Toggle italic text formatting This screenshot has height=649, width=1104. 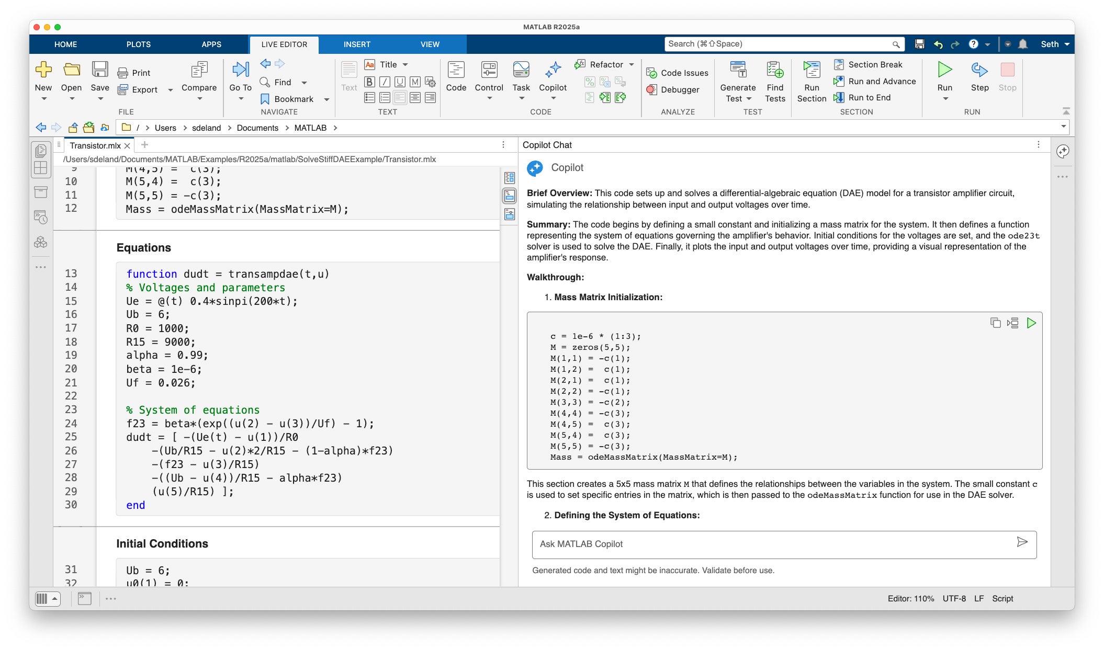click(x=385, y=82)
